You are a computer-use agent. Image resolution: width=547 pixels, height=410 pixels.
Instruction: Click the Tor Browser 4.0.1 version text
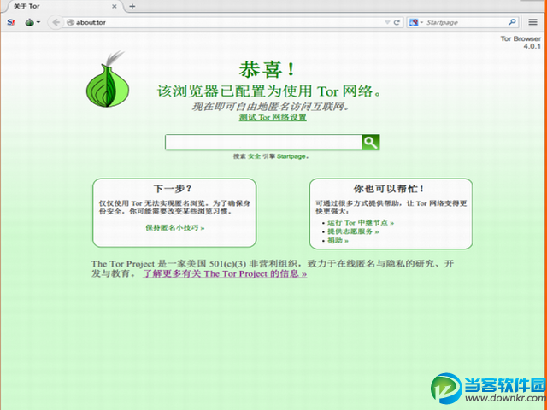click(x=521, y=42)
